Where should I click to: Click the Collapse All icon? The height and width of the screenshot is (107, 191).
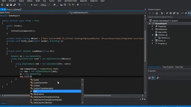174,13
